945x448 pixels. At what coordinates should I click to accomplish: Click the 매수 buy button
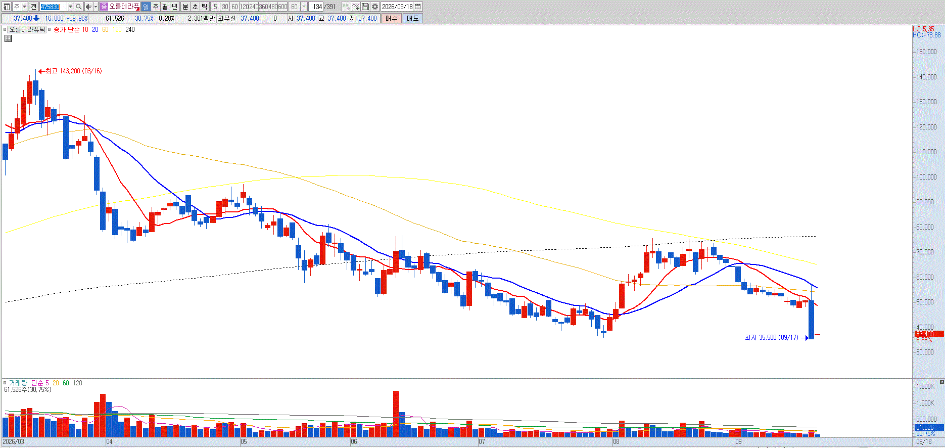(x=392, y=18)
